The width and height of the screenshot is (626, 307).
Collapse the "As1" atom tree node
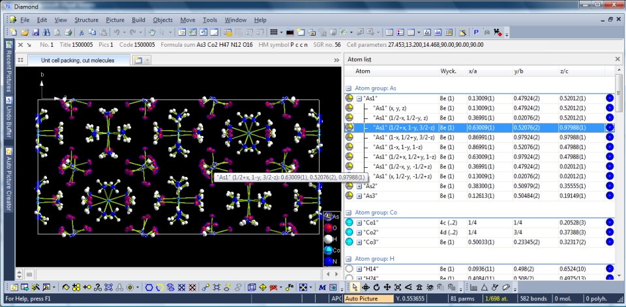pos(359,98)
